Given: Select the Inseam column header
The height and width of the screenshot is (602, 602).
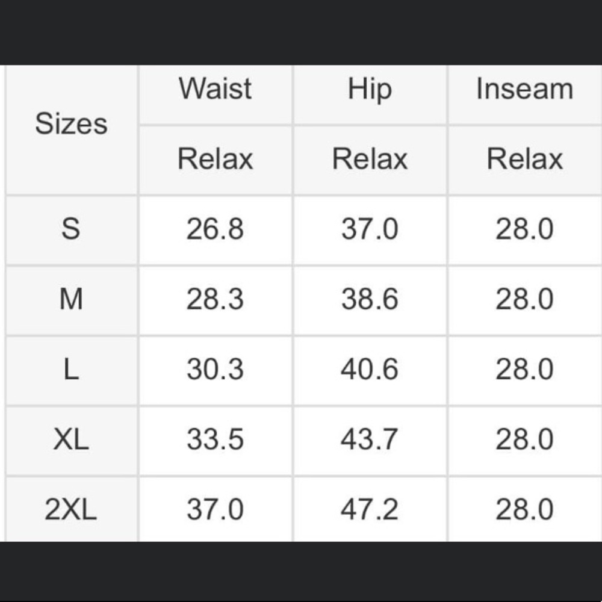Looking at the screenshot, I should [x=524, y=89].
